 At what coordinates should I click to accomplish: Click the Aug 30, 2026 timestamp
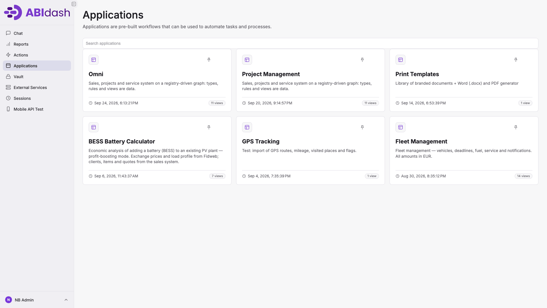[x=423, y=176]
